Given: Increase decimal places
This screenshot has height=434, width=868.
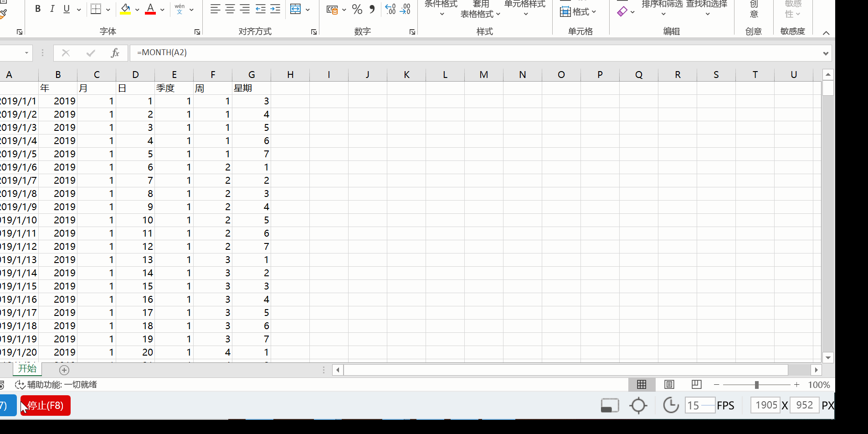Looking at the screenshot, I should coord(390,9).
